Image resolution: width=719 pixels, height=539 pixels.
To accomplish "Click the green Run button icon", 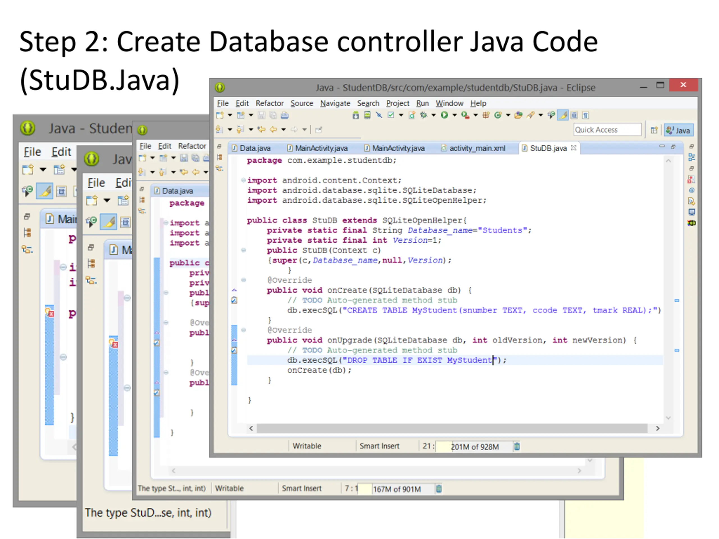I will pyautogui.click(x=444, y=115).
